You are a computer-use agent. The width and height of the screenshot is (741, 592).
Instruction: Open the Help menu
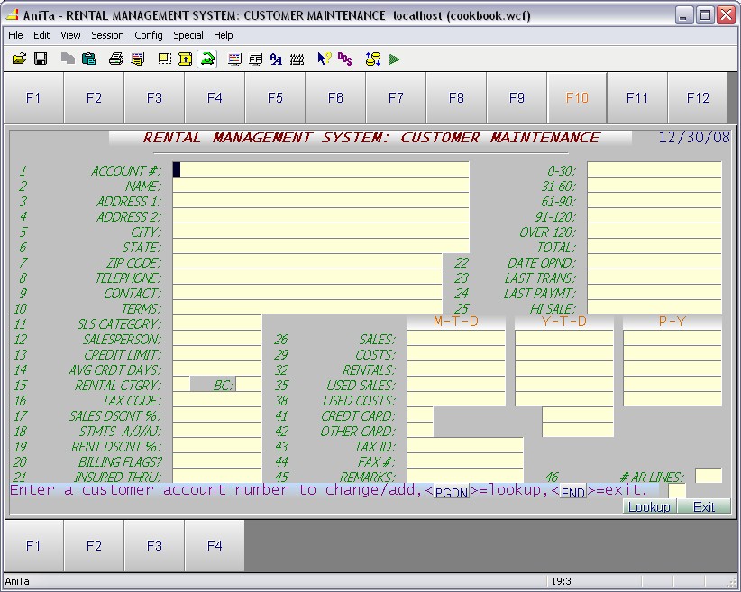pyautogui.click(x=223, y=35)
